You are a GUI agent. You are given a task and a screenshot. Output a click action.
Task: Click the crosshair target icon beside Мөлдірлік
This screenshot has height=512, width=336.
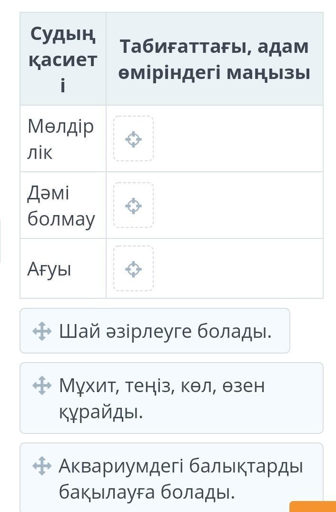click(133, 139)
